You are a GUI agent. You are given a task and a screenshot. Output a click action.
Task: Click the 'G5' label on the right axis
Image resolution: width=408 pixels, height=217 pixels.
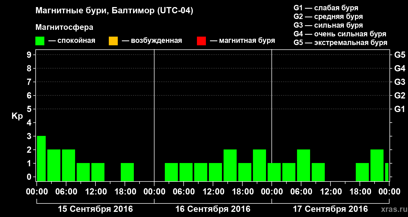[400, 55]
